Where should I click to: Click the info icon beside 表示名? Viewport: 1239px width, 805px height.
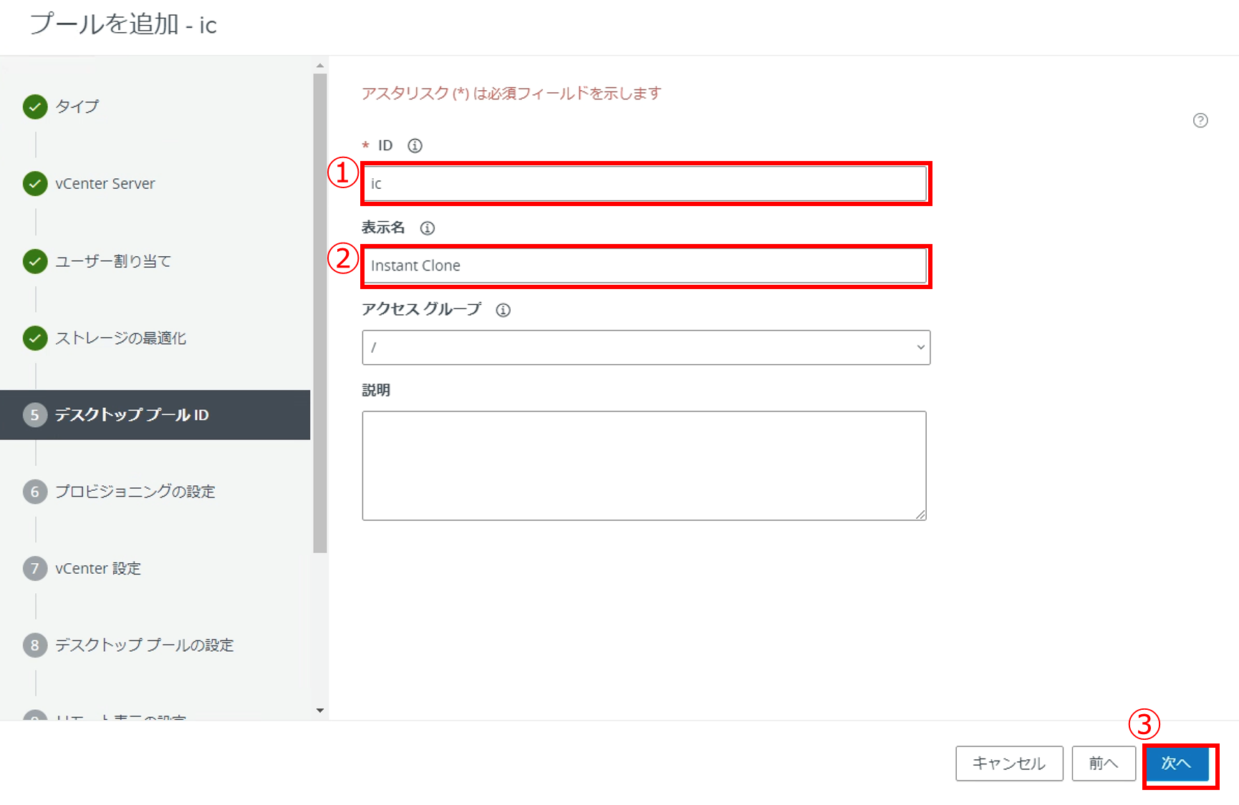pos(428,228)
